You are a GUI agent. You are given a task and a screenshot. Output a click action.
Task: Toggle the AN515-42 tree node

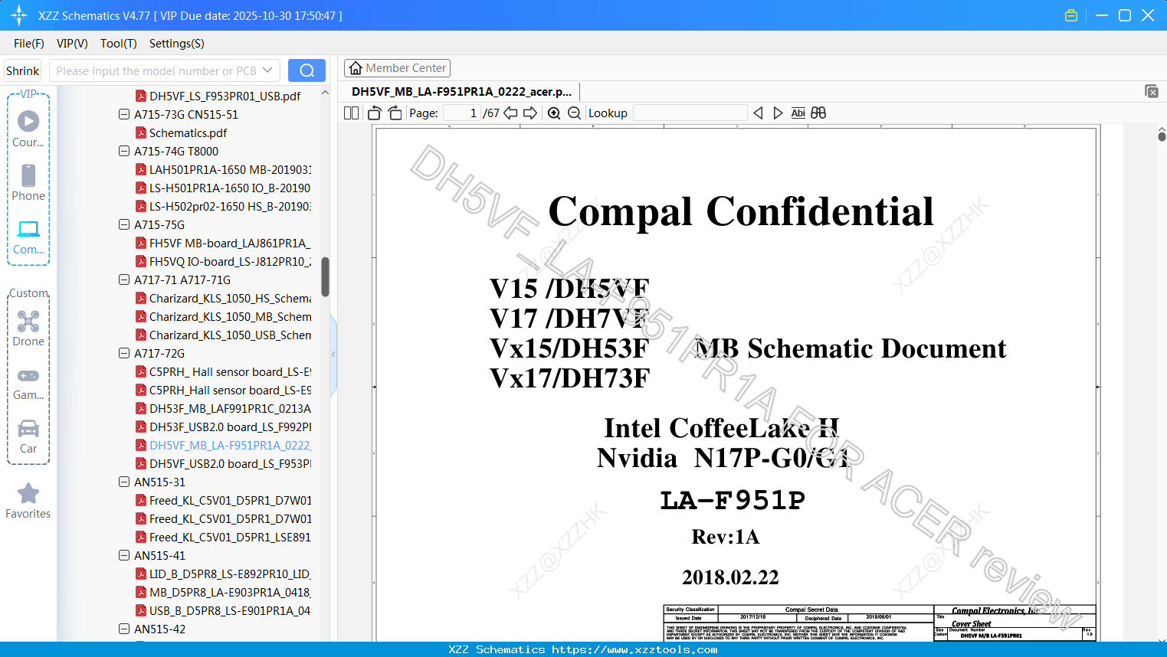124,629
